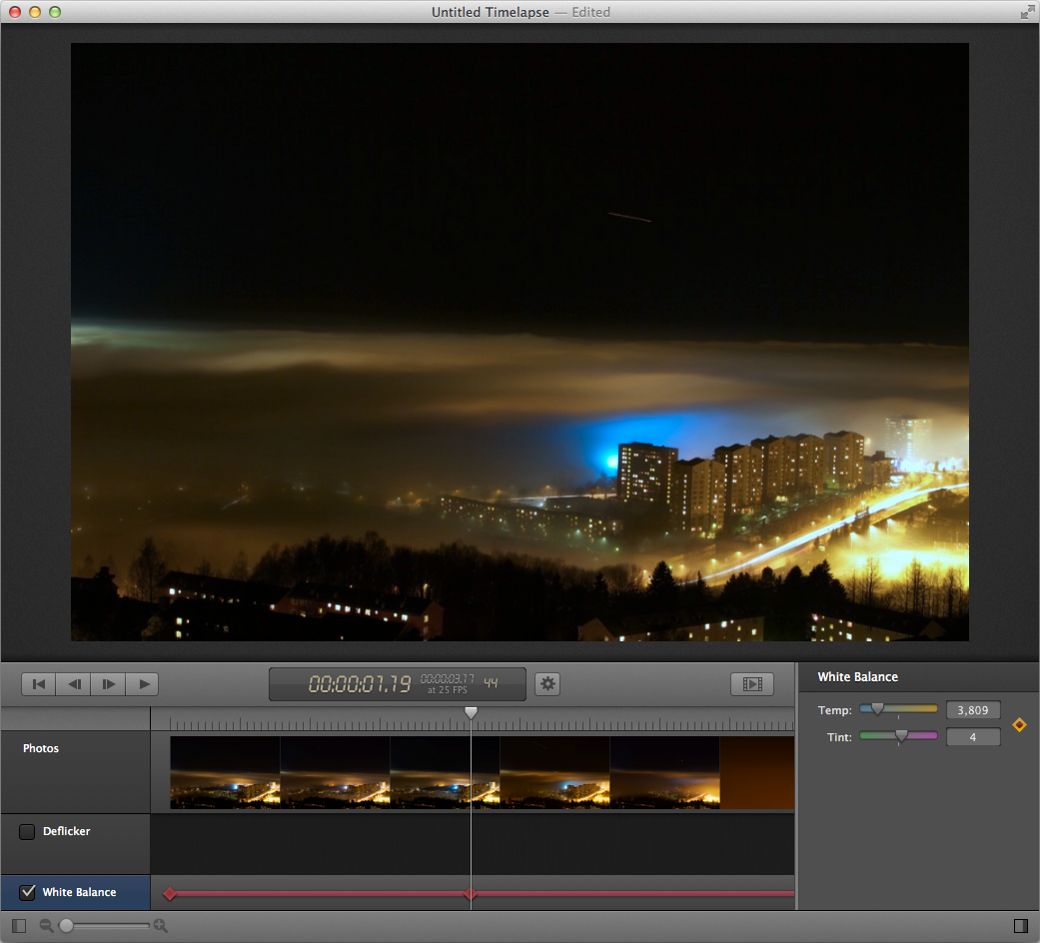Click the timeline zoom-in magnifier

pyautogui.click(x=161, y=925)
